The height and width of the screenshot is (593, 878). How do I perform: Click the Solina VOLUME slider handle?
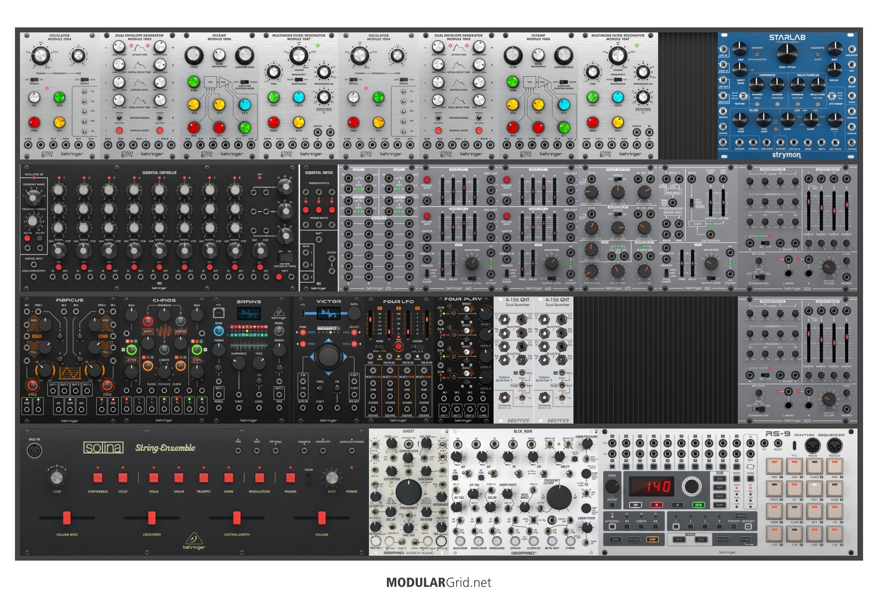(x=322, y=518)
